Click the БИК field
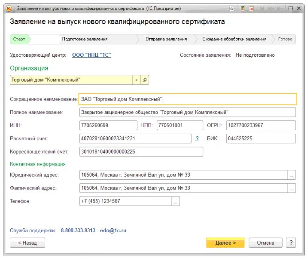This screenshot has width=307, height=258. [x=261, y=138]
